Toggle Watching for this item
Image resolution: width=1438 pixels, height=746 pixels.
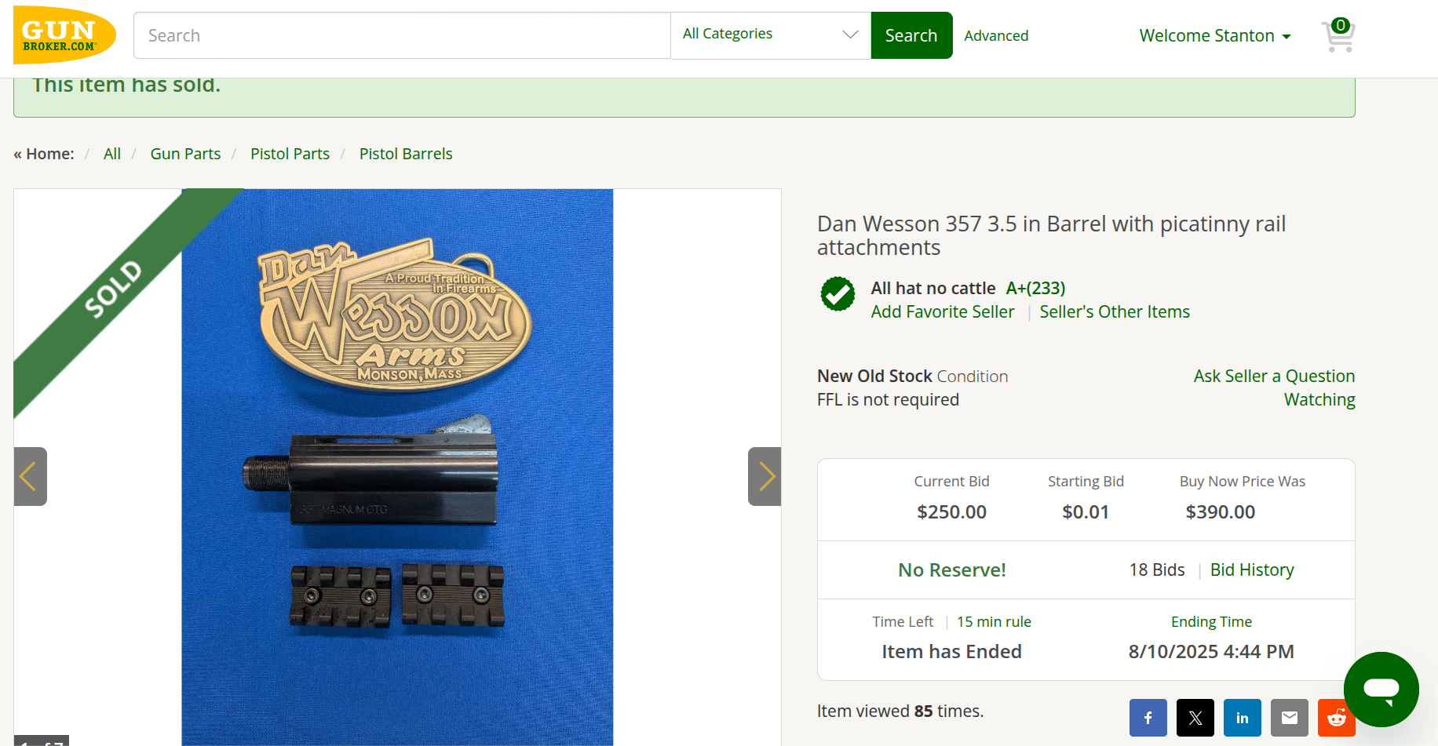click(1319, 400)
